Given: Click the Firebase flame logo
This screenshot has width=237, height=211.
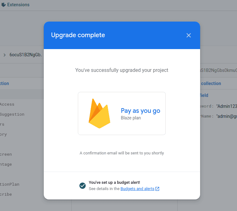Looking at the screenshot, I should [x=99, y=113].
